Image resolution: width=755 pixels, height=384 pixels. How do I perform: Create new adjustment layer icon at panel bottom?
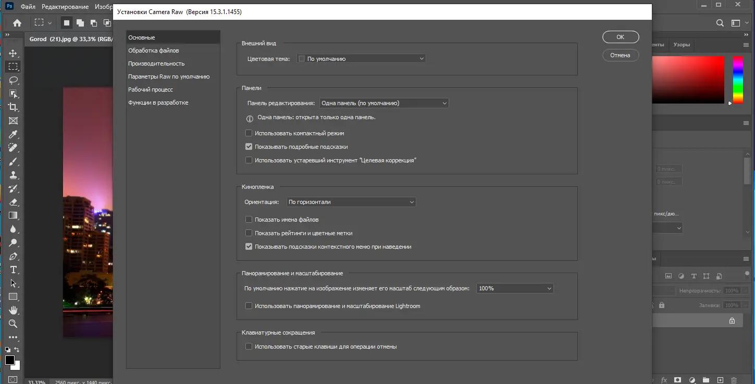[x=692, y=380]
